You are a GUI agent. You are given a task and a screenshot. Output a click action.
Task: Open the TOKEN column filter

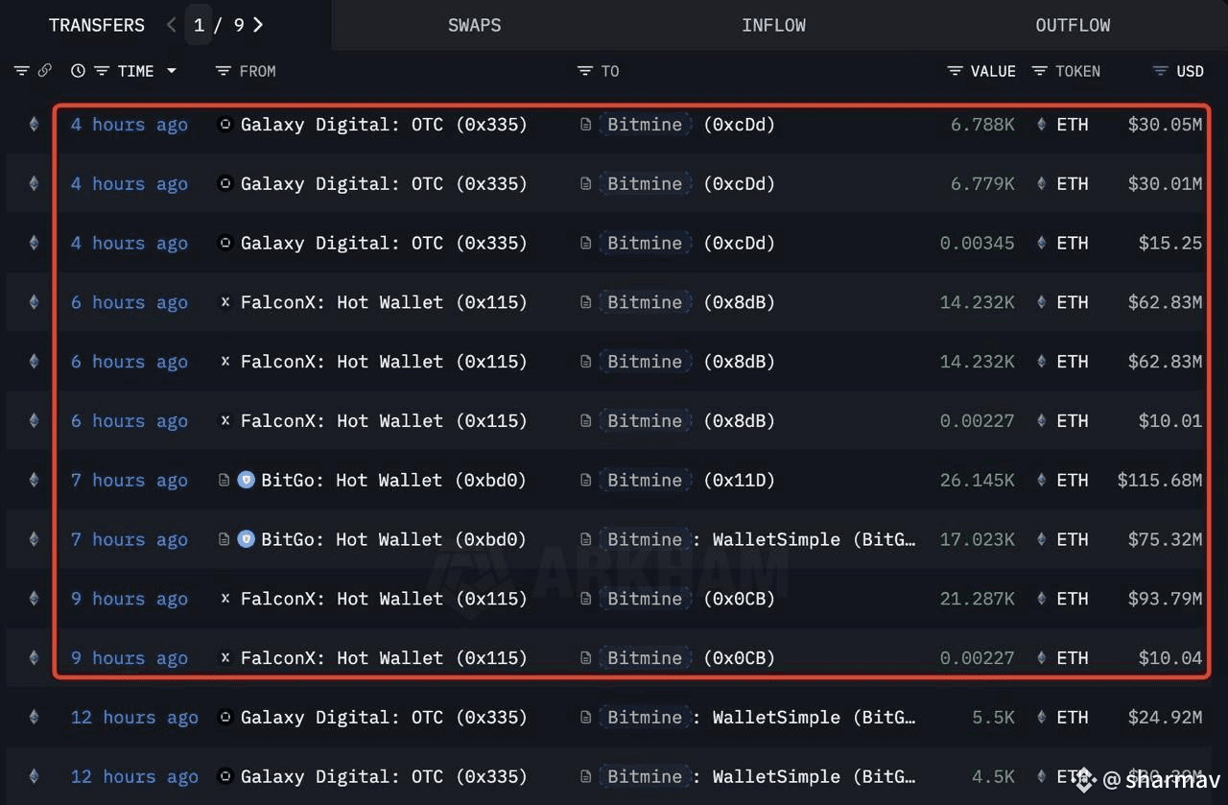click(x=1039, y=71)
